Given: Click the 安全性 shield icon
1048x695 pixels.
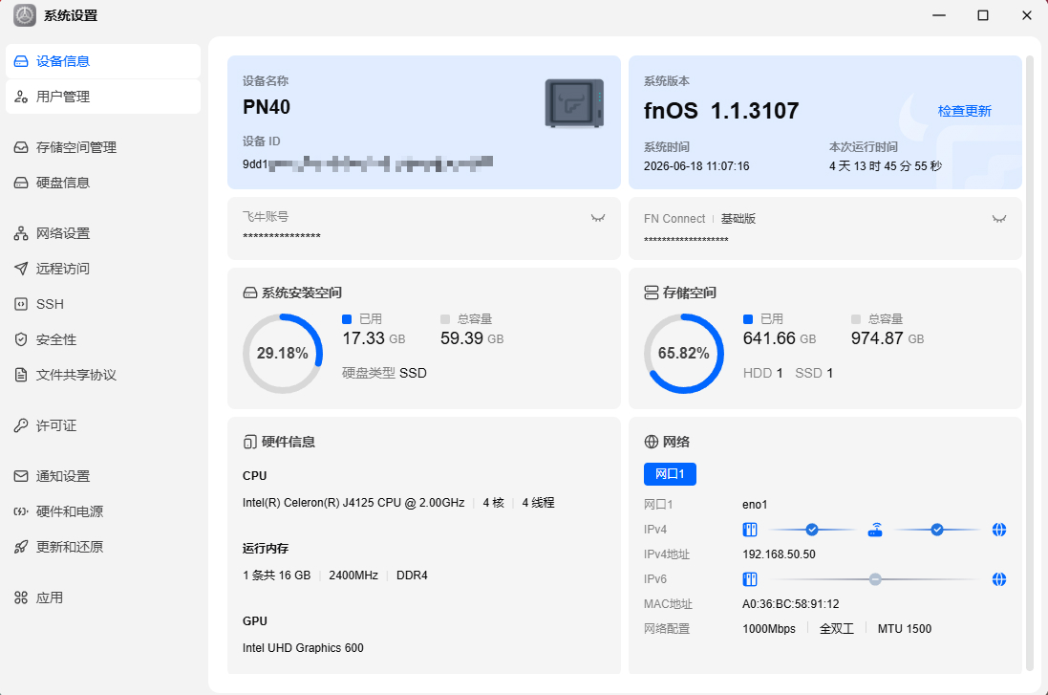Looking at the screenshot, I should (x=21, y=339).
